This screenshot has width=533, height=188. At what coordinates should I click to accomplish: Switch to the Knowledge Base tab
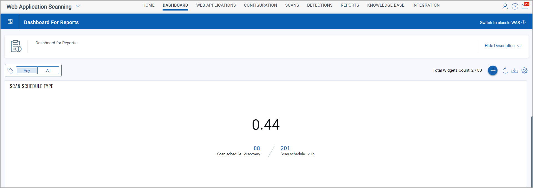point(385,5)
